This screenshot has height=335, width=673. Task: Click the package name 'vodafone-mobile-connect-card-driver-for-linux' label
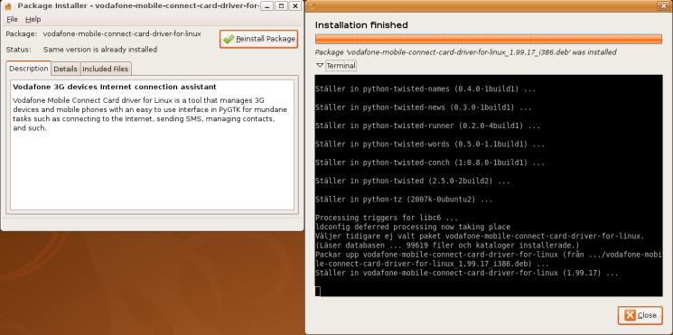[122, 33]
